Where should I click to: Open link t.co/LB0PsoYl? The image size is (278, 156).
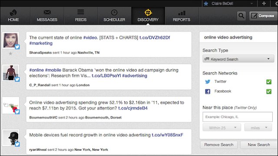(x=106, y=76)
